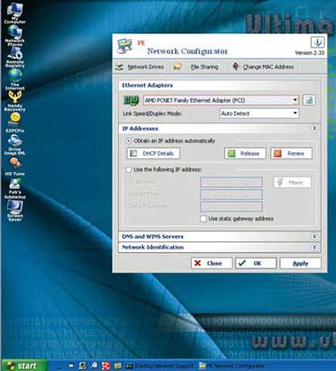Image resolution: width=336 pixels, height=371 pixels.
Task: Open Network Drives toolbar item
Action: 141,67
